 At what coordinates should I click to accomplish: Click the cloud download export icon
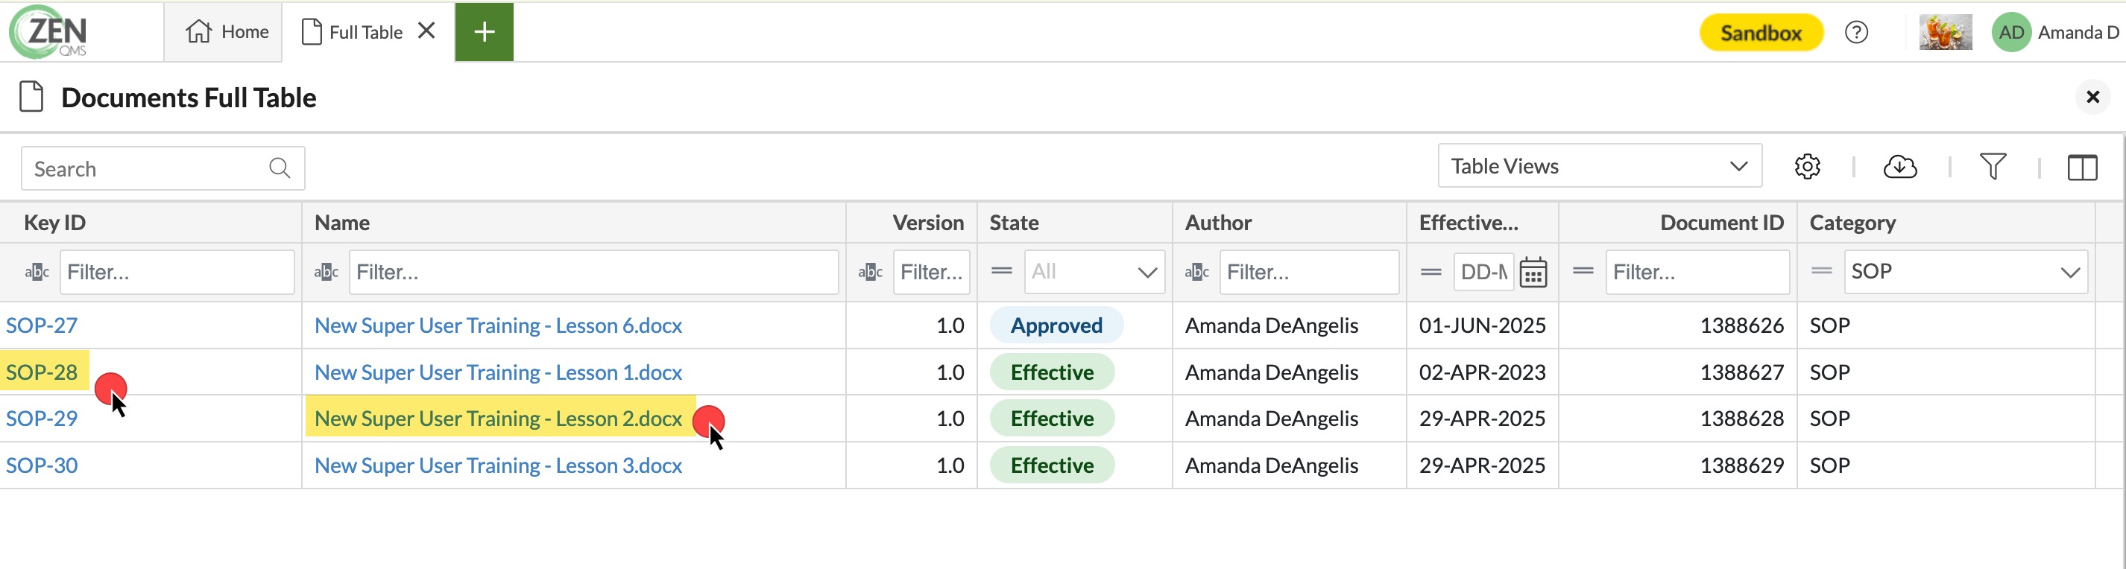coord(1899,167)
